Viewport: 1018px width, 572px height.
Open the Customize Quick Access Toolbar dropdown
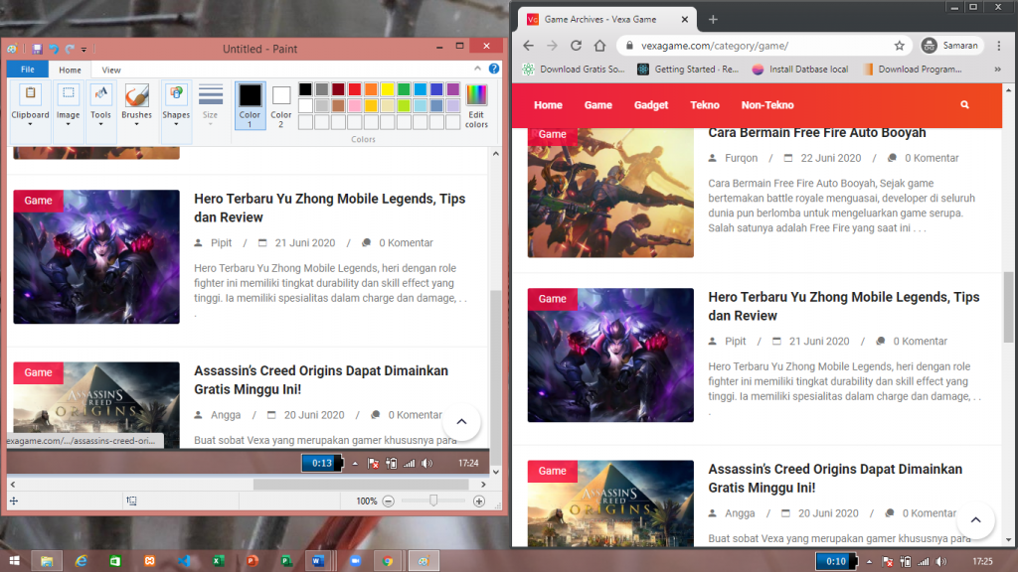pyautogui.click(x=85, y=49)
